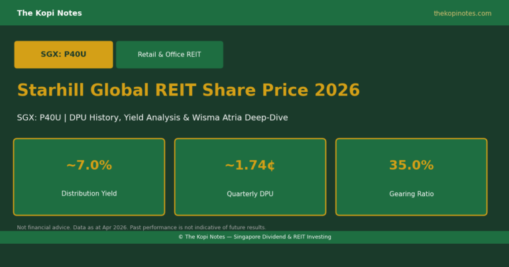Select the SGX: P40U badge
509x267 pixels.
64,54
